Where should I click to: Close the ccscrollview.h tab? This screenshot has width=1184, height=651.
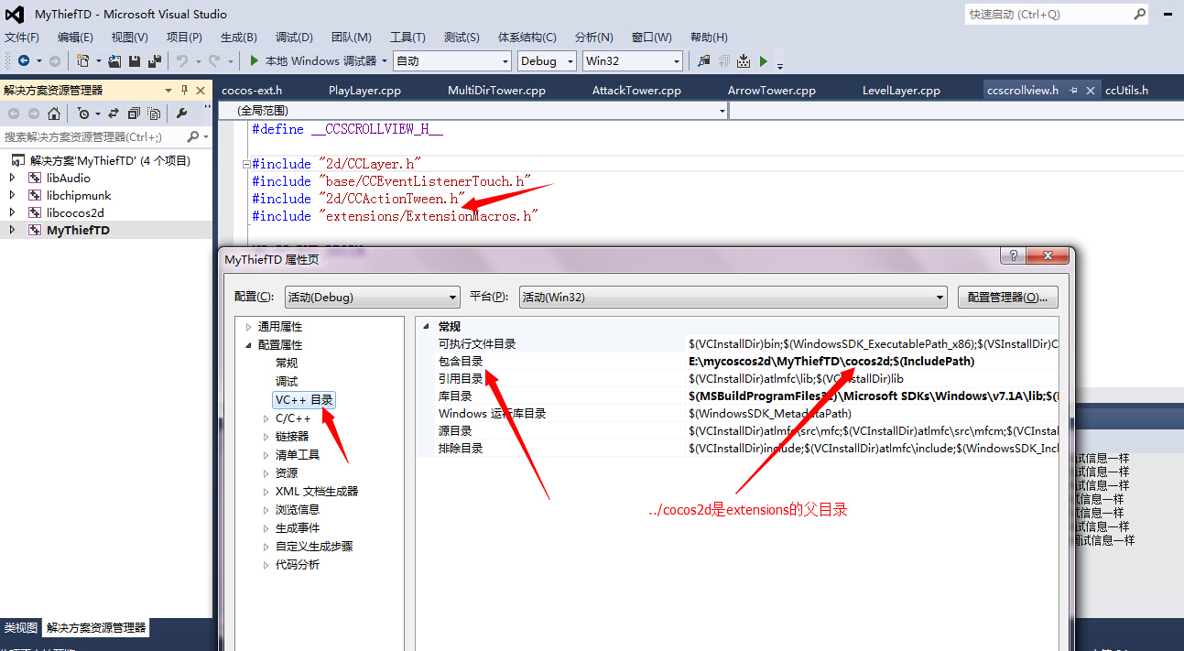click(x=1090, y=90)
